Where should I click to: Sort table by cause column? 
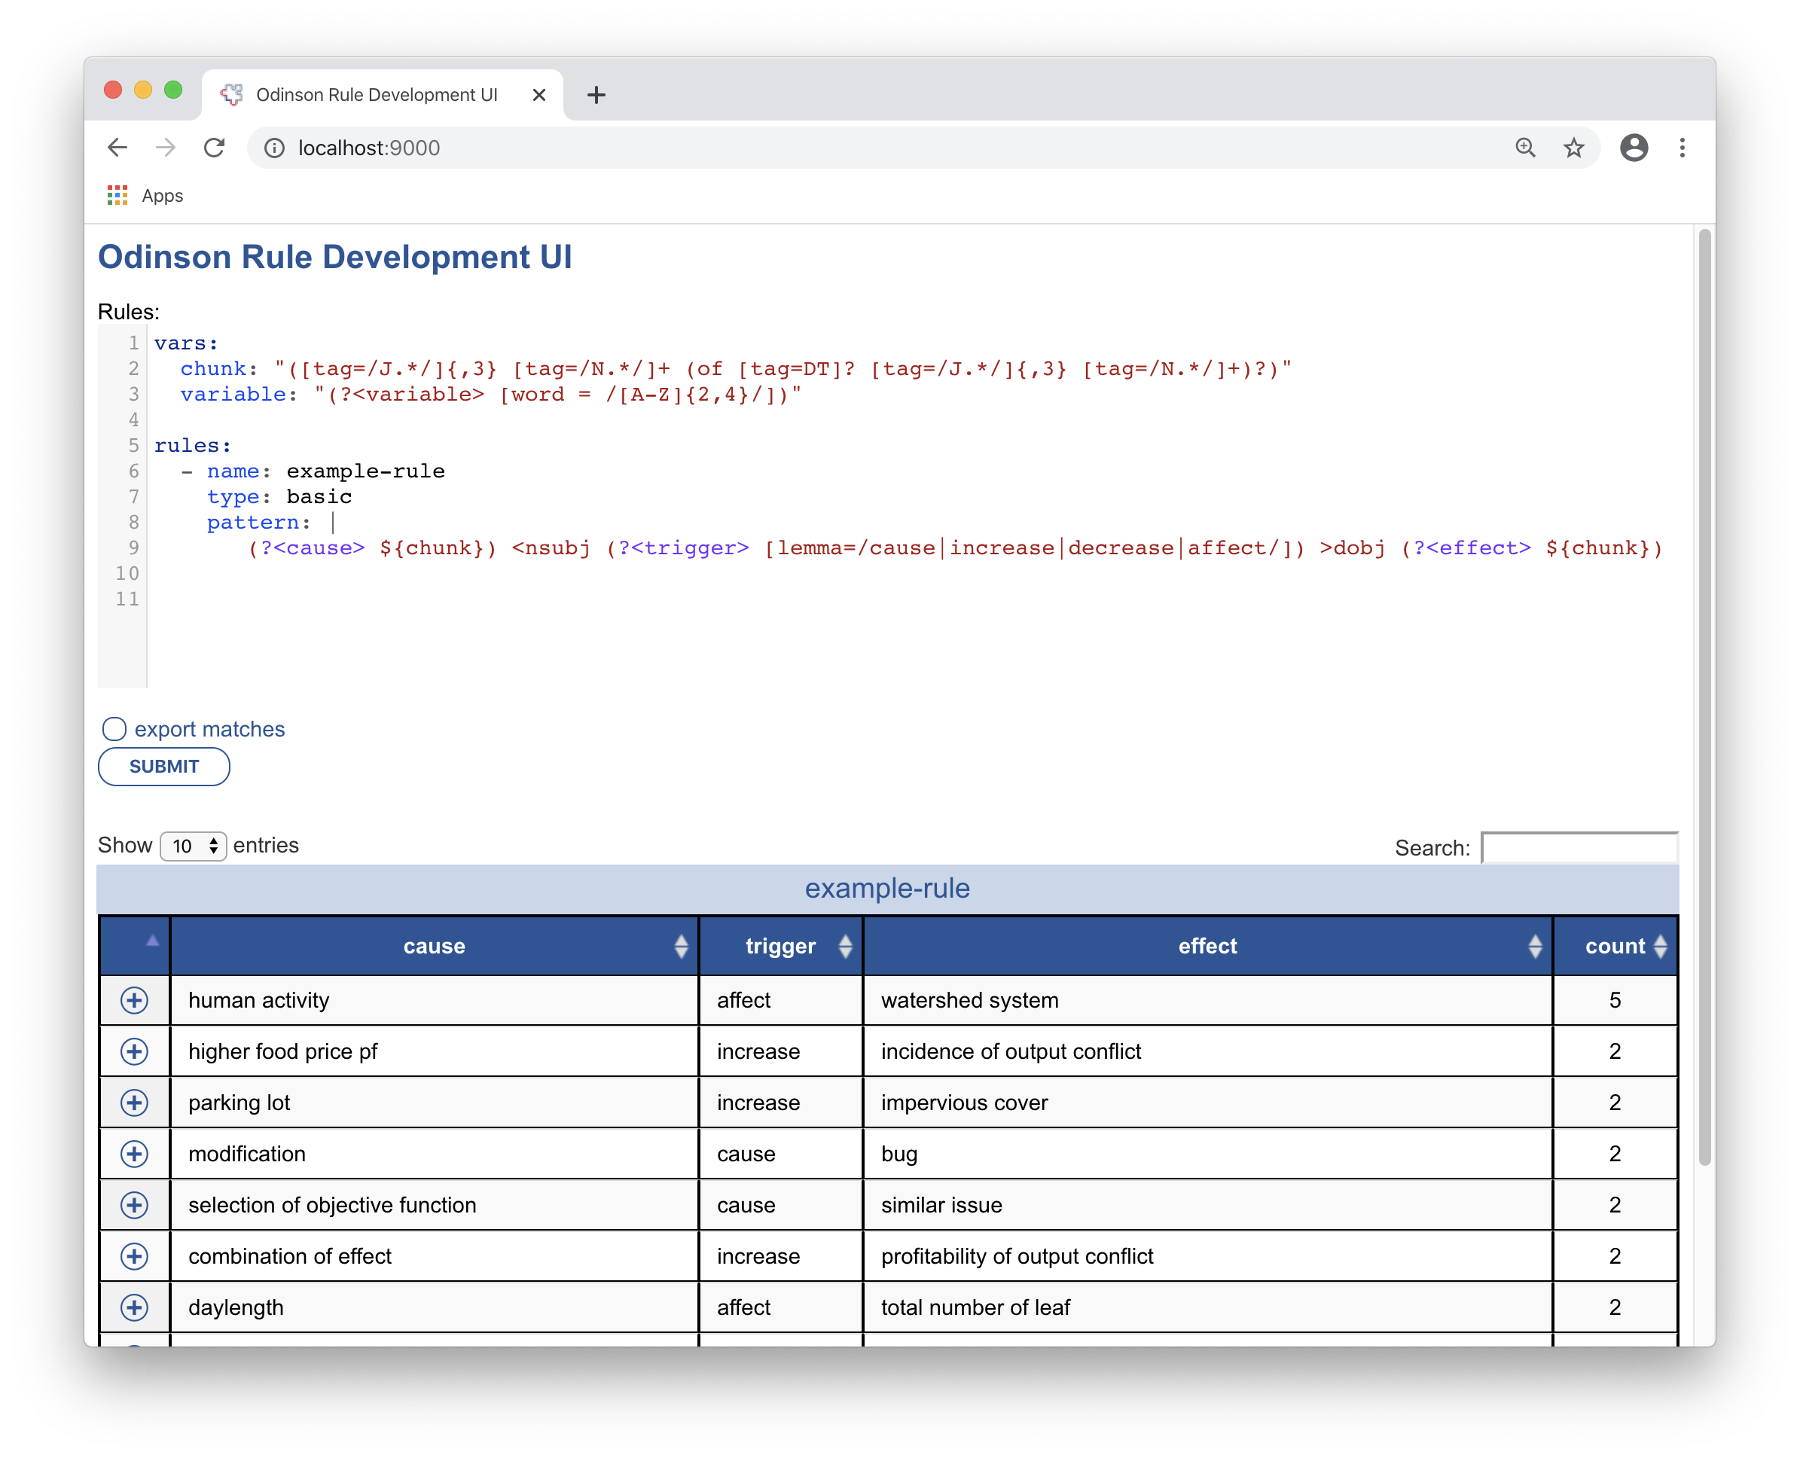[x=435, y=947]
